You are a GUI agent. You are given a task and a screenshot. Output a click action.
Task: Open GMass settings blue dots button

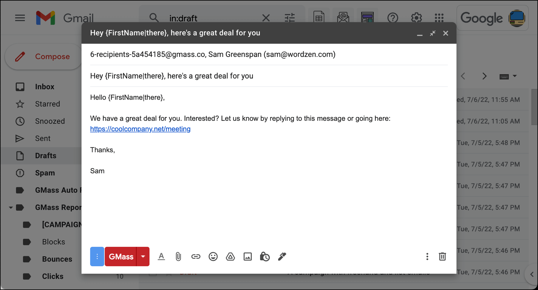tap(97, 256)
